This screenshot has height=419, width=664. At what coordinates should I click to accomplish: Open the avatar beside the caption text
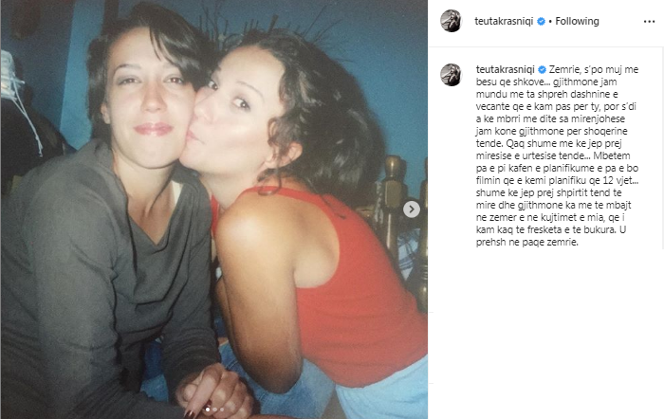click(451, 75)
